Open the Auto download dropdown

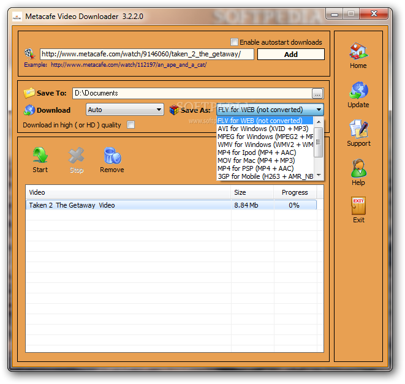(125, 110)
